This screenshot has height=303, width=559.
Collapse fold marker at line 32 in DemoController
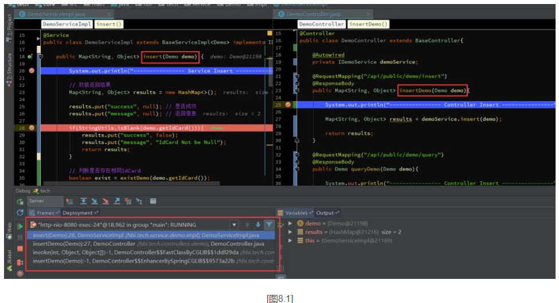(x=296, y=154)
